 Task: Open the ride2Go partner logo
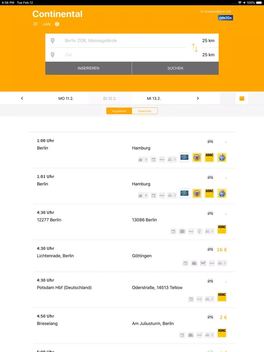(225, 18)
